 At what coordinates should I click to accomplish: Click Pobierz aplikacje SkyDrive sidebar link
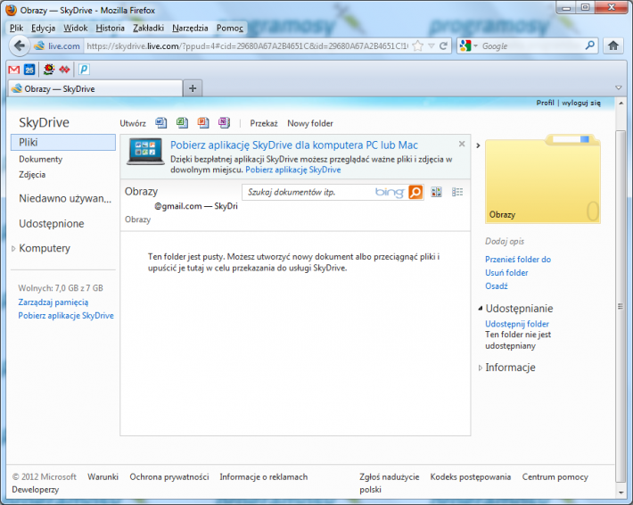(66, 316)
